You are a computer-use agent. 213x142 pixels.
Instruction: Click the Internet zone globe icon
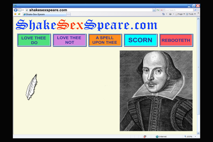tap(157, 137)
